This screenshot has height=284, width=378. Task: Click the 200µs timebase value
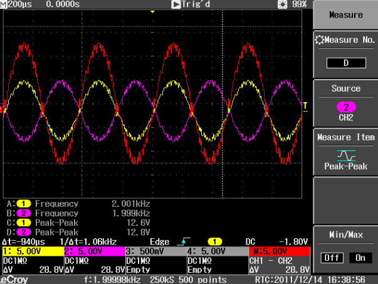click(x=20, y=4)
